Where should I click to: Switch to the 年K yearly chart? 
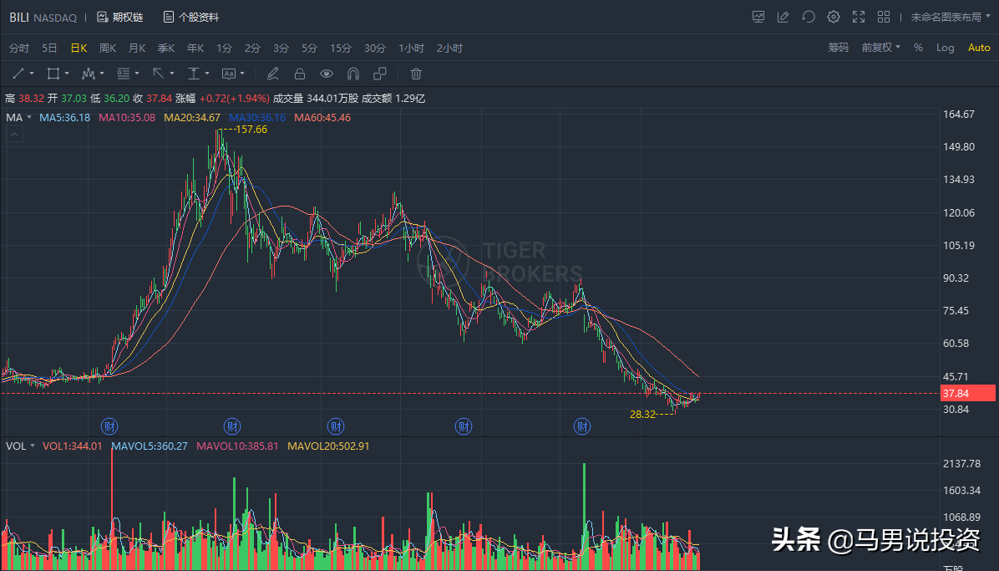(x=195, y=48)
